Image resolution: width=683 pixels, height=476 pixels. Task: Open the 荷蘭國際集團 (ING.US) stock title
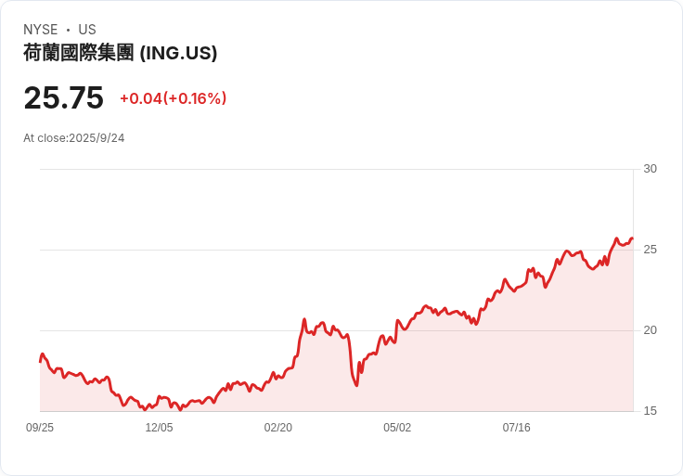[121, 53]
